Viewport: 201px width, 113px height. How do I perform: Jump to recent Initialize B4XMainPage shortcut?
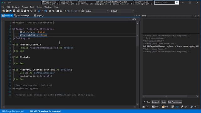88,3
